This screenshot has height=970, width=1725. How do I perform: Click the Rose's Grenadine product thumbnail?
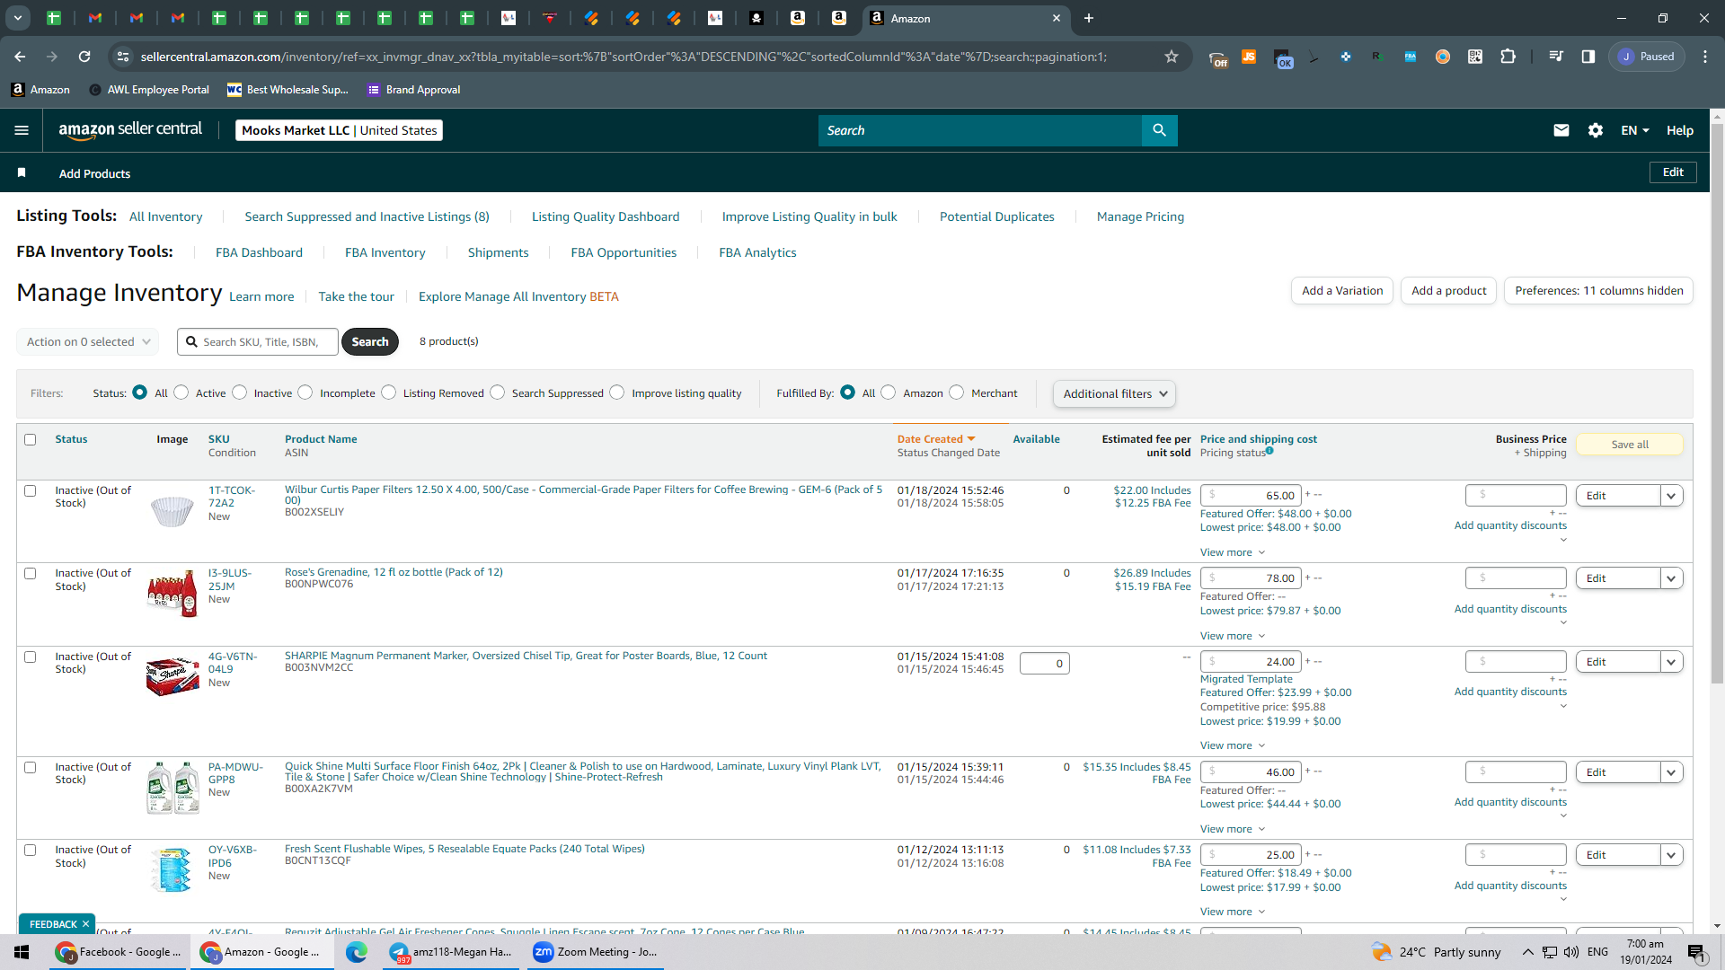[x=172, y=593]
